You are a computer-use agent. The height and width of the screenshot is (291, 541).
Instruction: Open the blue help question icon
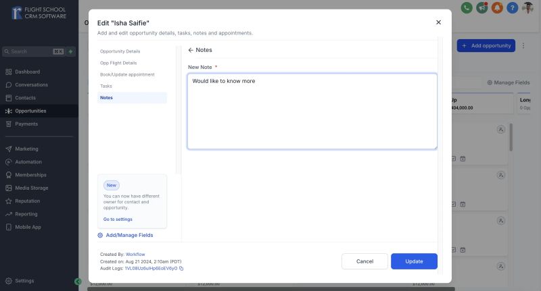pyautogui.click(x=513, y=7)
